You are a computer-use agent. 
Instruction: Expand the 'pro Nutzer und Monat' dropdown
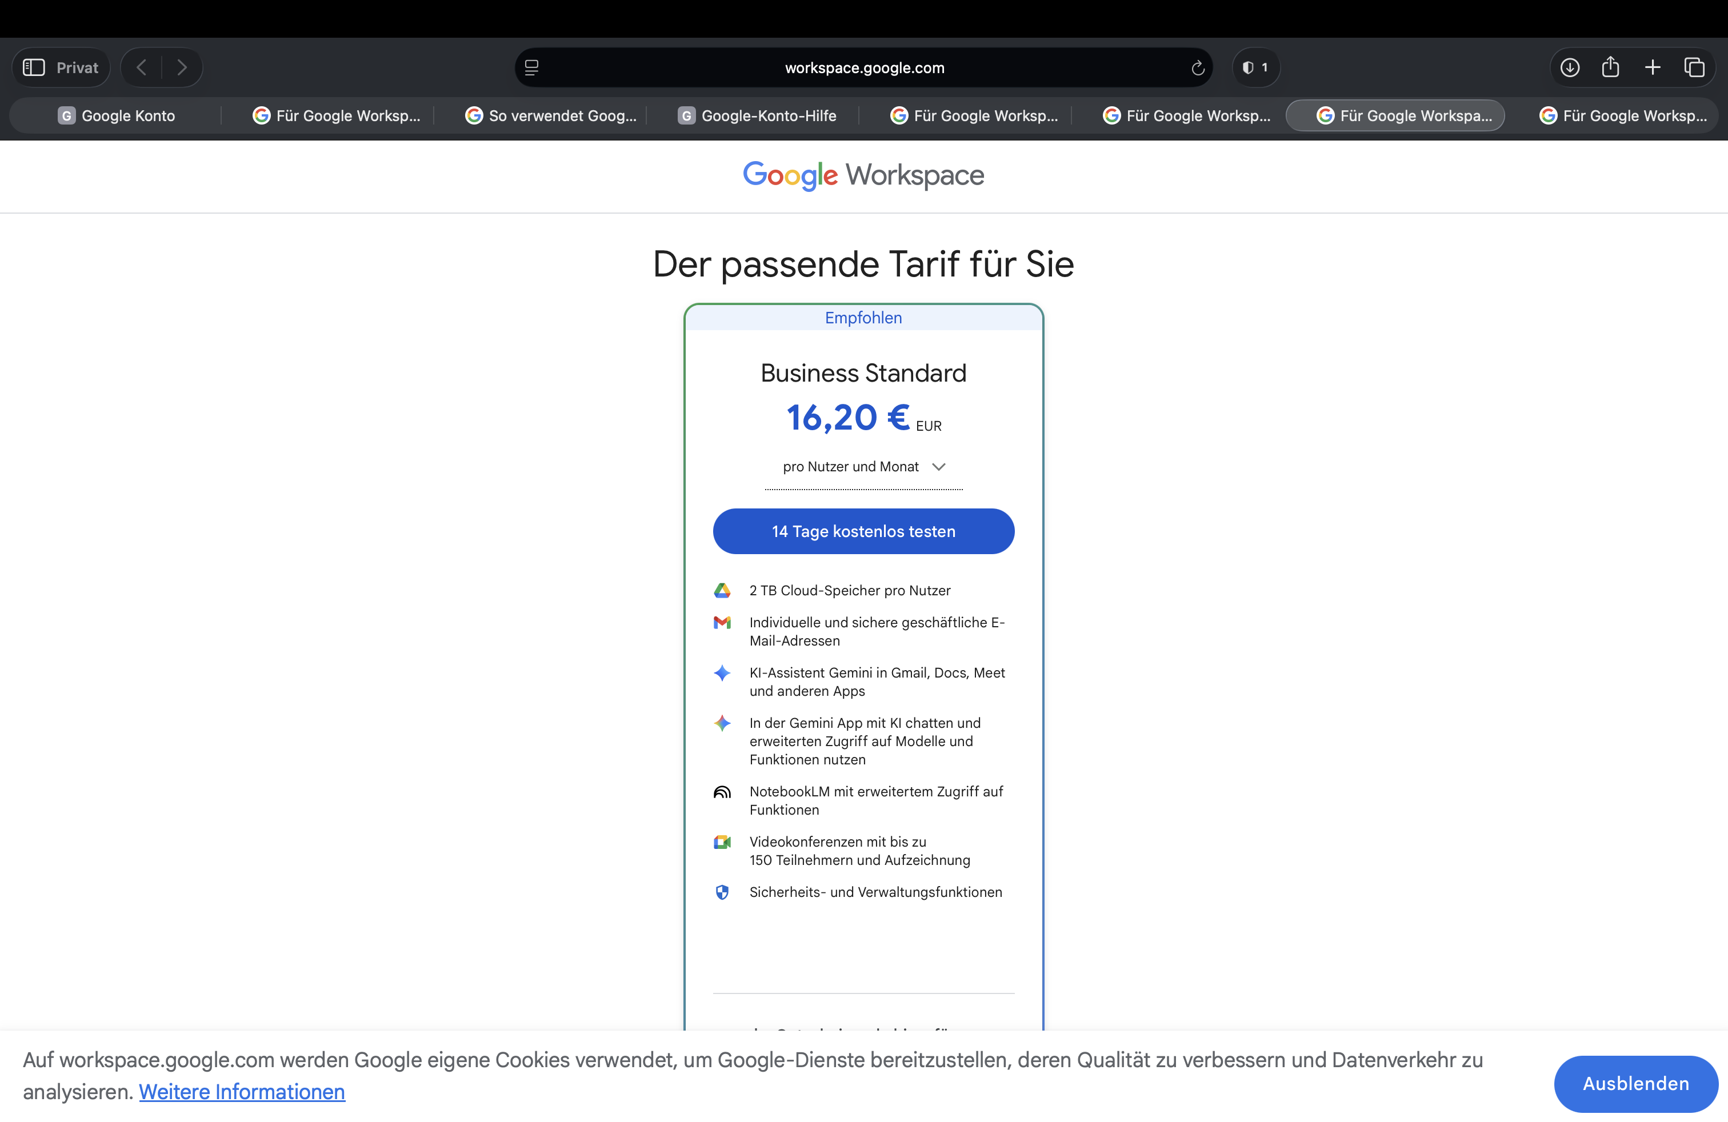tap(863, 467)
